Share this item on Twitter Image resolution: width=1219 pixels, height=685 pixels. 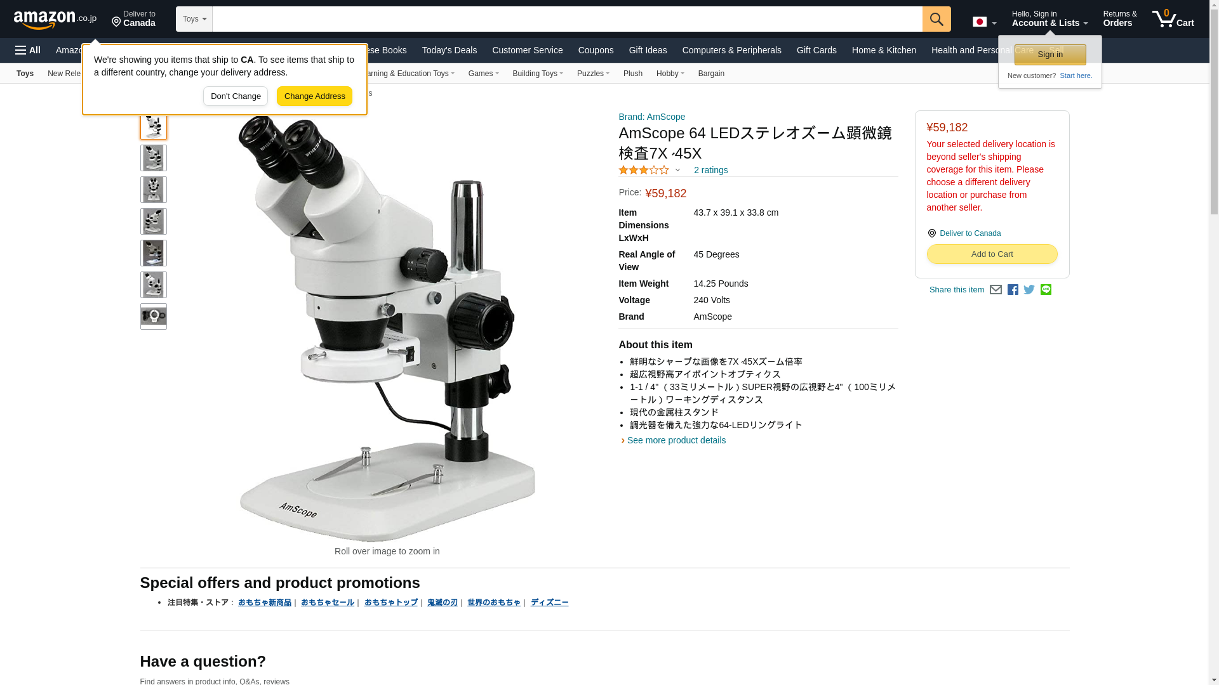(1029, 290)
